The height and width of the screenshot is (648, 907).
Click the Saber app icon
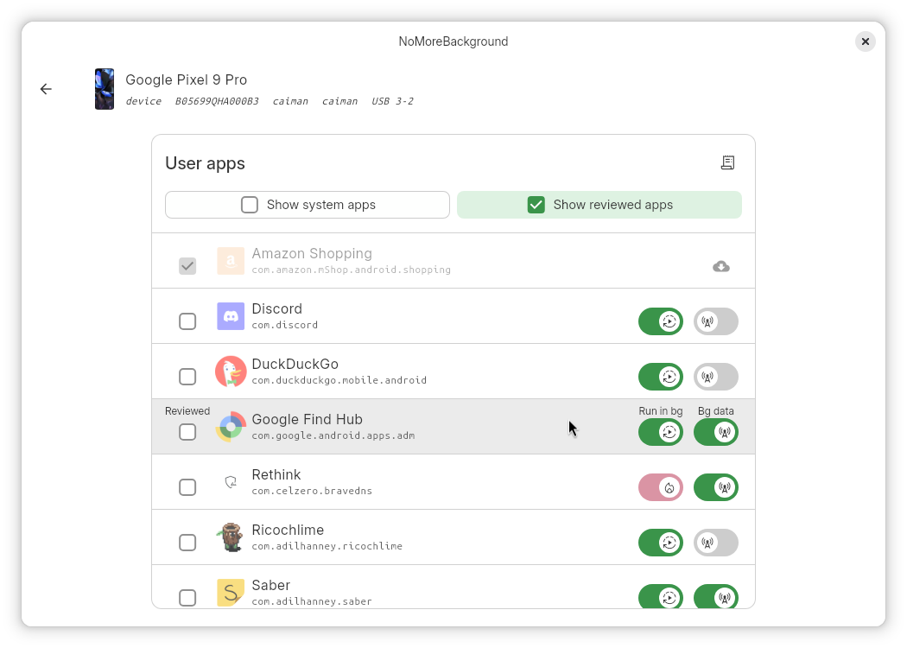pyautogui.click(x=231, y=593)
